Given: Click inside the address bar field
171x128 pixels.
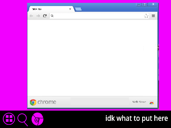Looking at the screenshot, I should [99, 16].
